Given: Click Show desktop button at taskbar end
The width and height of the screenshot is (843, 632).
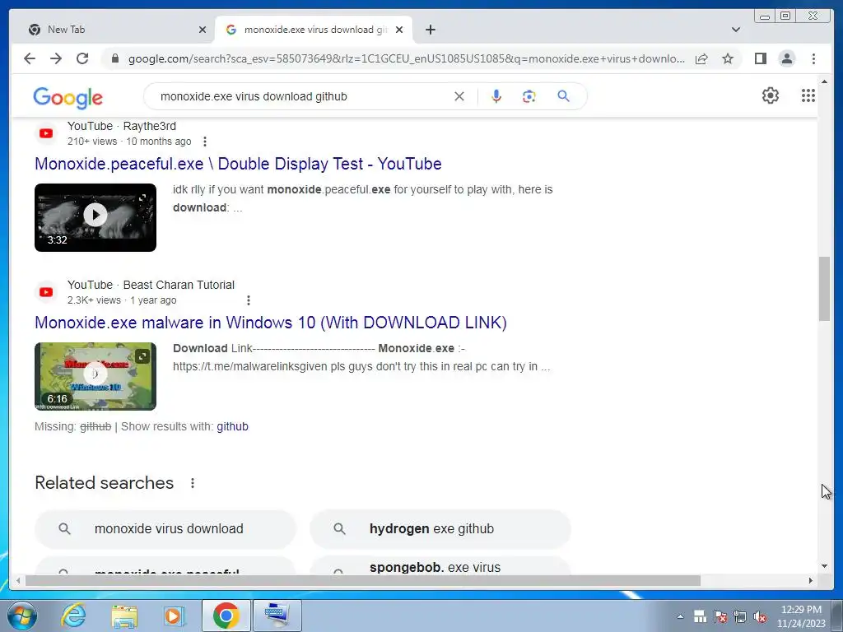Looking at the screenshot, I should [837, 616].
